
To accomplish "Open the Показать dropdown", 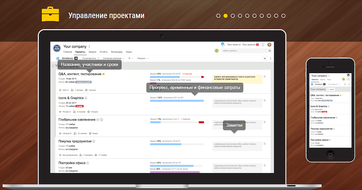I will coord(143,58).
